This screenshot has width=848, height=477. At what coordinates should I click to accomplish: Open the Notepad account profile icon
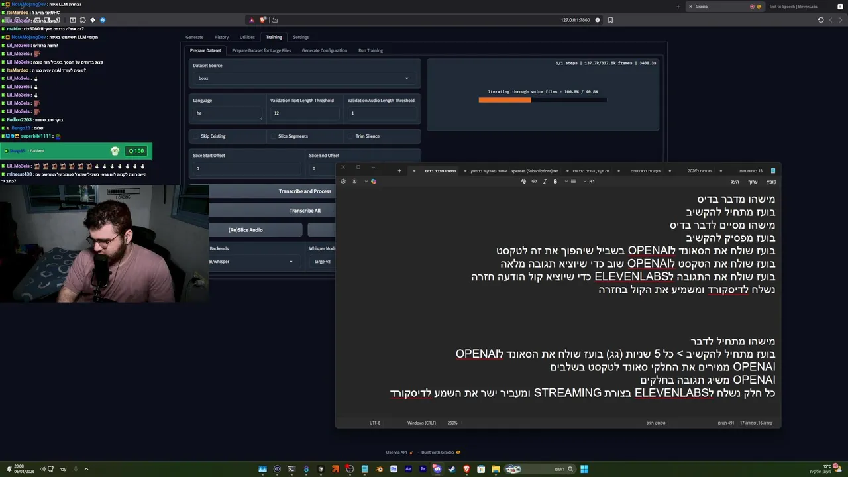(x=354, y=182)
